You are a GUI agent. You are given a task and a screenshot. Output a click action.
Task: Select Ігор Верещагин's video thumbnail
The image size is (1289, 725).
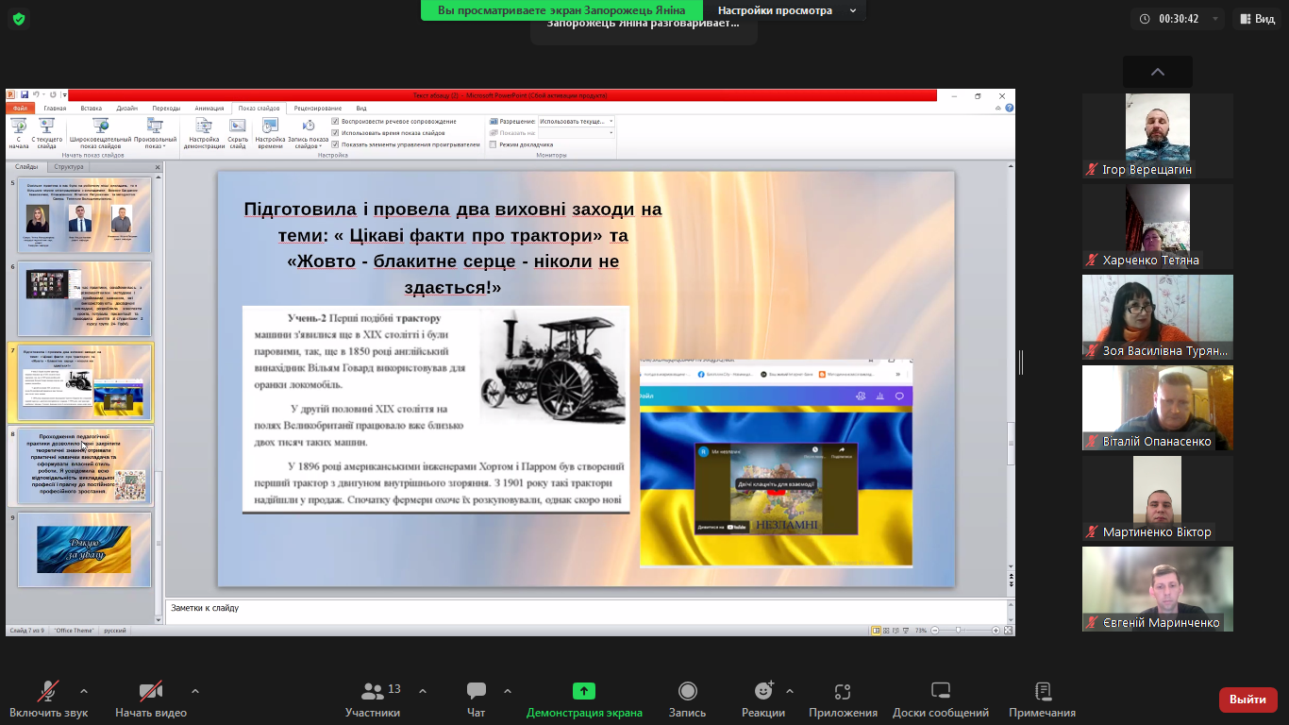pos(1157,136)
